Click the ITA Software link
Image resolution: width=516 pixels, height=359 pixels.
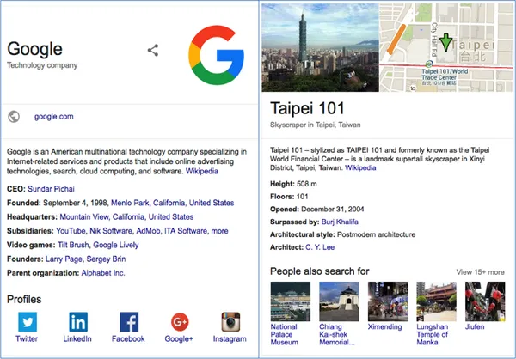click(x=186, y=231)
